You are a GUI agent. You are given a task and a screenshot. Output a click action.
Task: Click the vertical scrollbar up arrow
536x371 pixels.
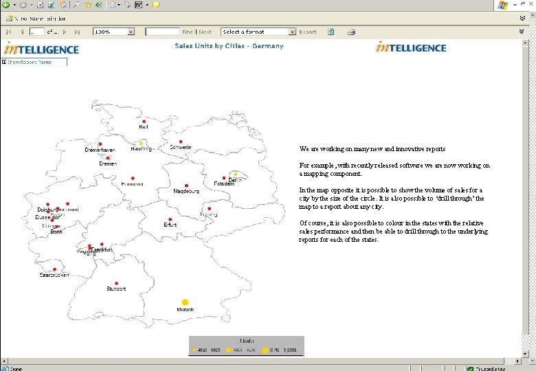point(526,43)
